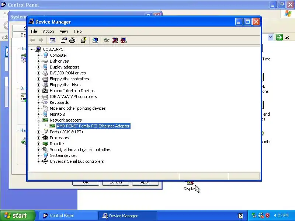295x221 pixels.
Task: Click red Security Center shield tray icon
Action: [268, 215]
